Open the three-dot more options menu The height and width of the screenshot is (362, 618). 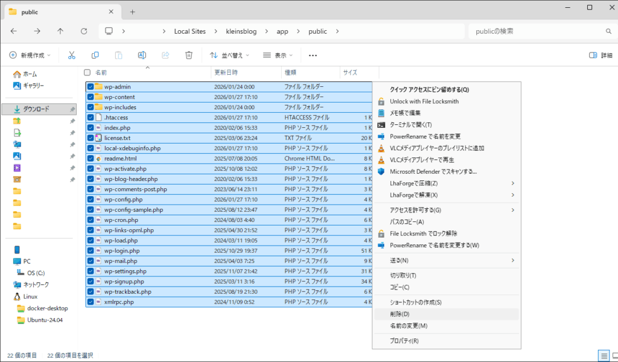[313, 55]
